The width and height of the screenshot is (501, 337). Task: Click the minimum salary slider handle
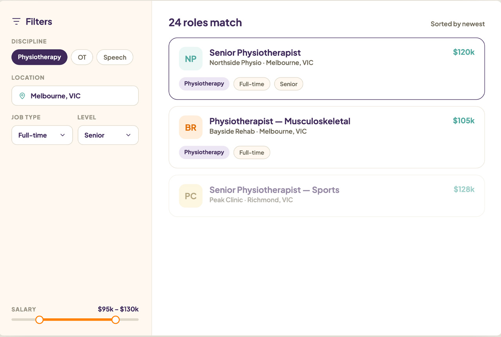pos(39,320)
